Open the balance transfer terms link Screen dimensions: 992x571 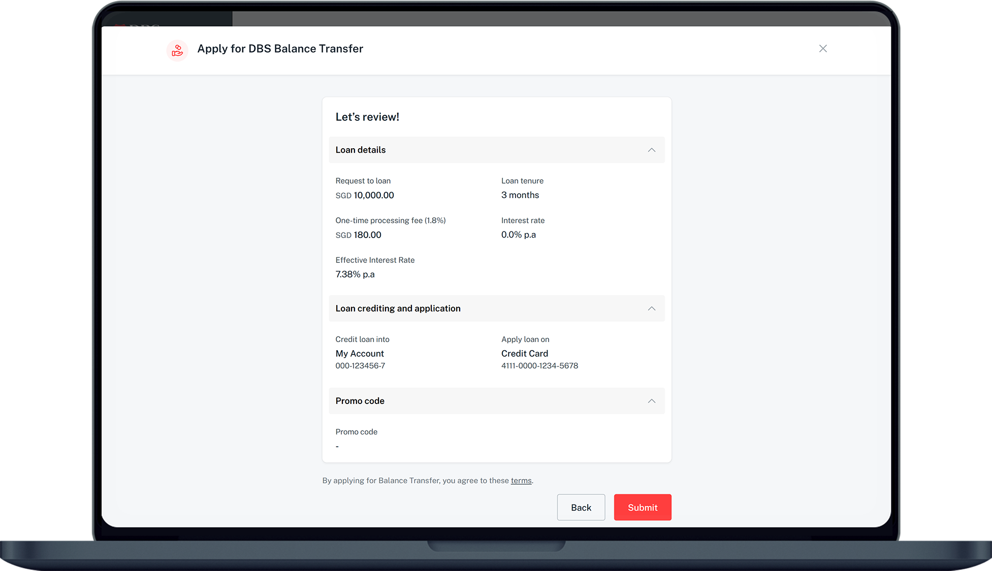[x=521, y=481]
